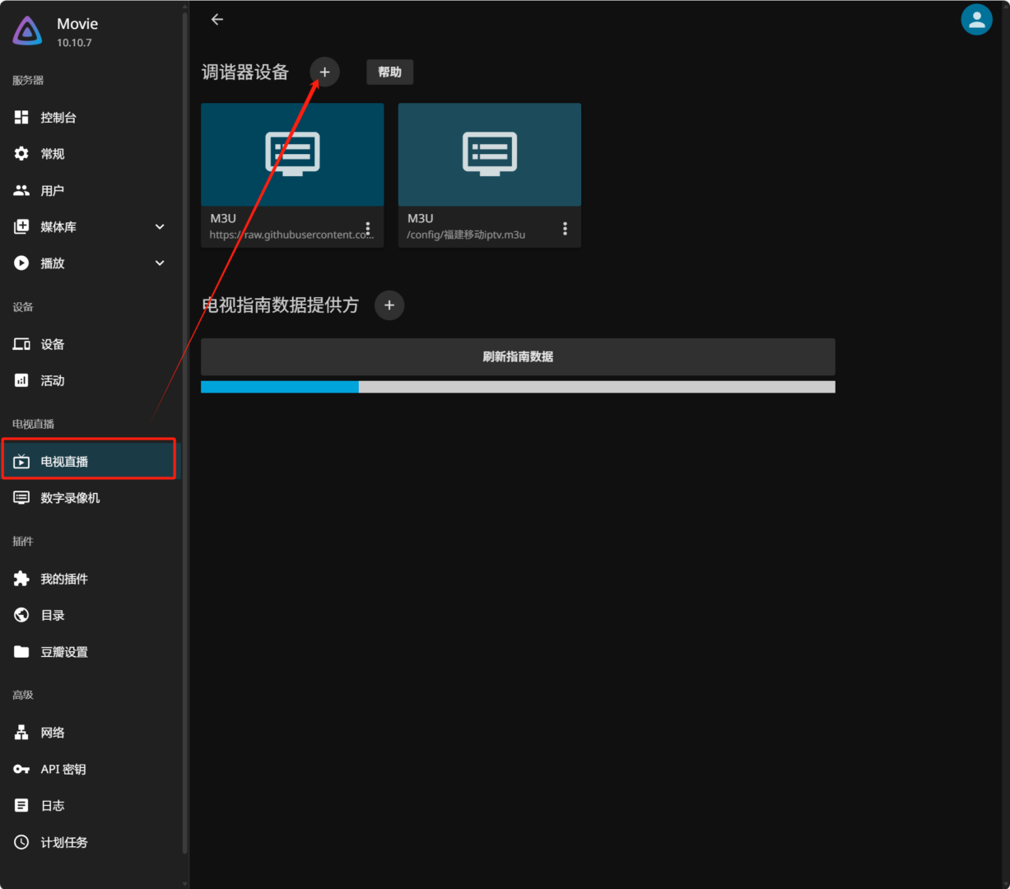Open API 密钥 keys page

(89, 769)
